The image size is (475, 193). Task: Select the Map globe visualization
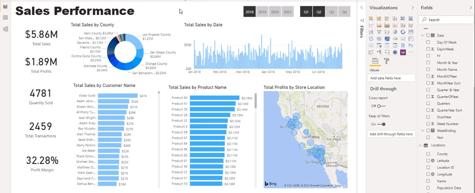pyautogui.click(x=371, y=39)
